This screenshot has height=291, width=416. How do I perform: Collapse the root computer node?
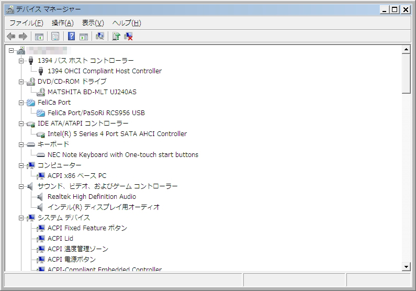[11, 50]
